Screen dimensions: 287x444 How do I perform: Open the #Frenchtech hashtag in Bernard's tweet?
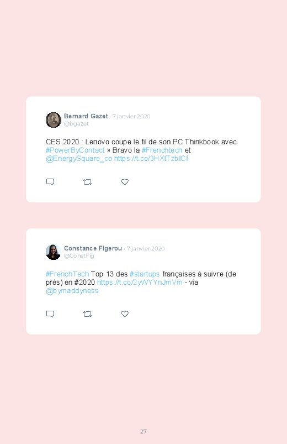coord(162,150)
